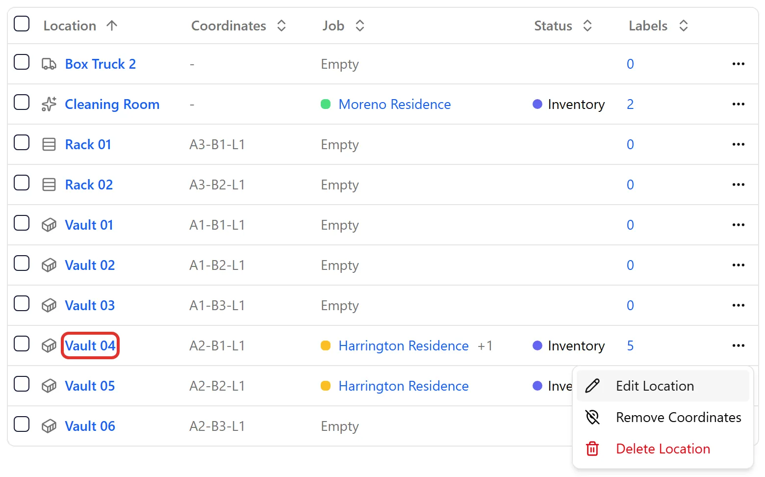Sort by Coordinates column
The height and width of the screenshot is (477, 765).
point(238,26)
